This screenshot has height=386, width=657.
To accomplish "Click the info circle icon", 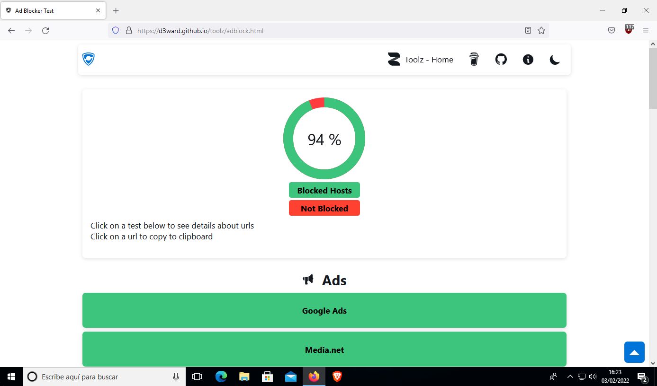I will point(528,59).
